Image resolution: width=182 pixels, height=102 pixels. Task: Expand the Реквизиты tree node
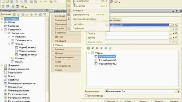tap(9, 37)
